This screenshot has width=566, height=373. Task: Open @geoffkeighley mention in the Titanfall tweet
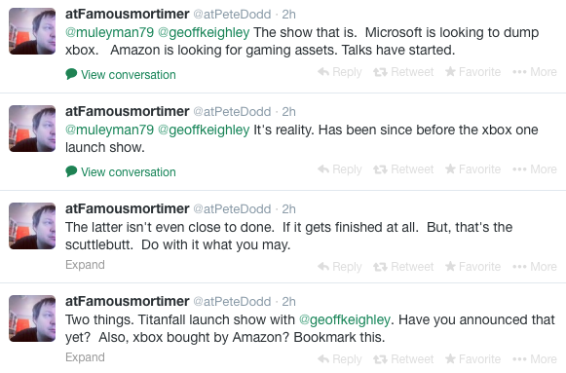point(344,319)
